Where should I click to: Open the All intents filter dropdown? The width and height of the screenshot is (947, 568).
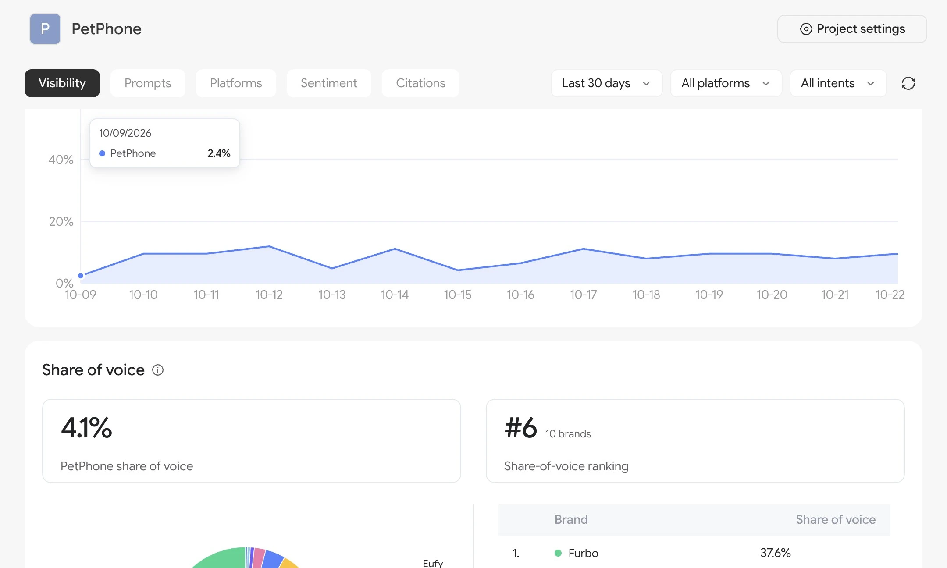coord(838,83)
